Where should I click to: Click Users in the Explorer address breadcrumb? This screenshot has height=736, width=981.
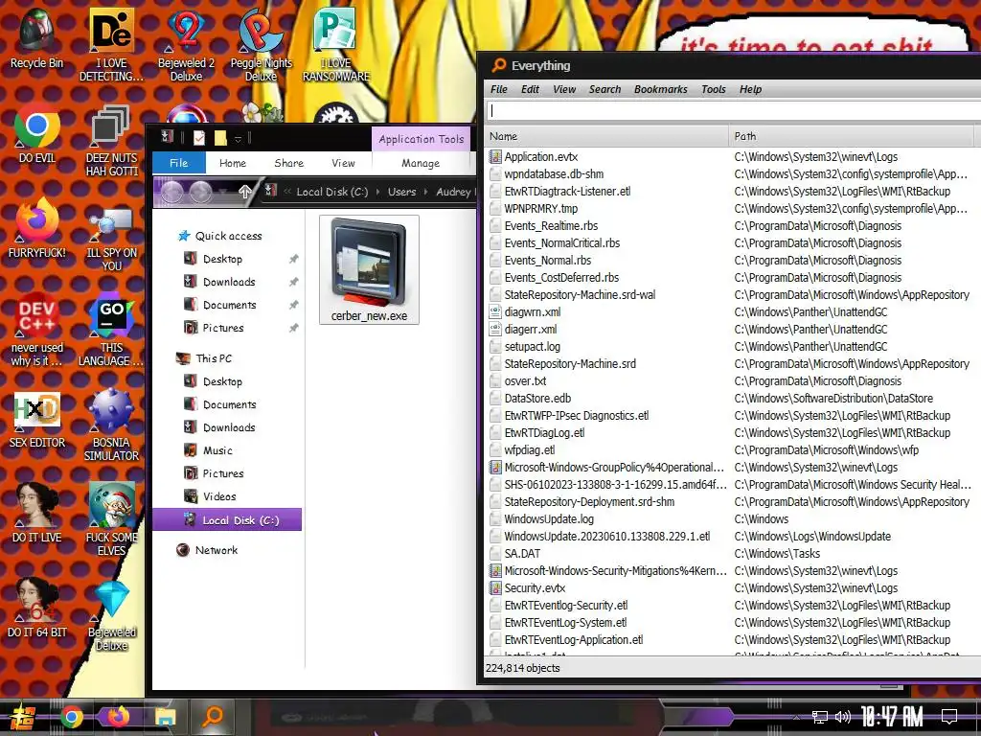click(x=401, y=192)
